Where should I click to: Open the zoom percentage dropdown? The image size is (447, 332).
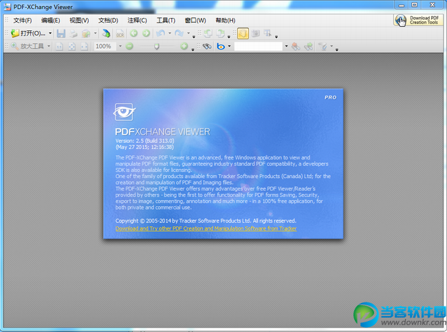pyautogui.click(x=120, y=46)
